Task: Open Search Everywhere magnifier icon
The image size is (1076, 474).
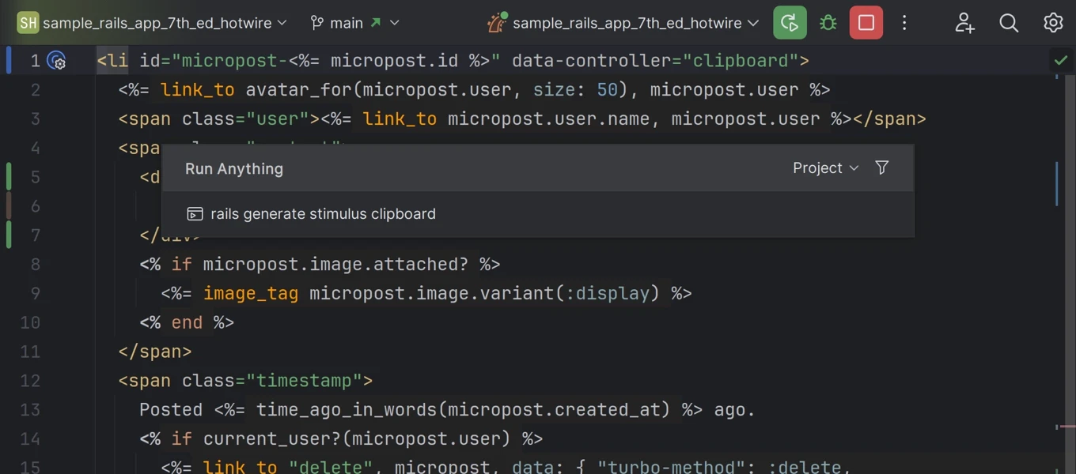Action: tap(1009, 23)
